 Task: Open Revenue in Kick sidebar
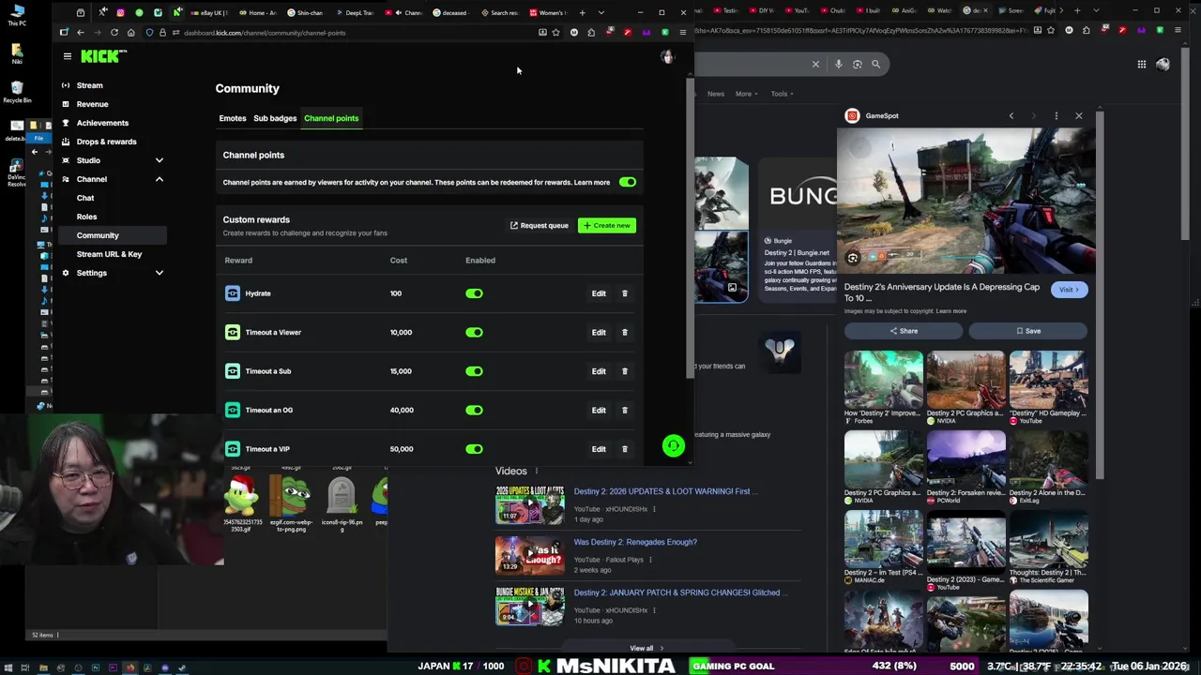(92, 104)
